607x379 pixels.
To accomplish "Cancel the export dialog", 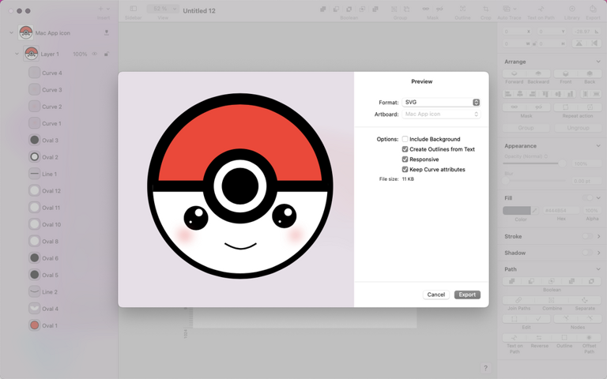I will 436,295.
